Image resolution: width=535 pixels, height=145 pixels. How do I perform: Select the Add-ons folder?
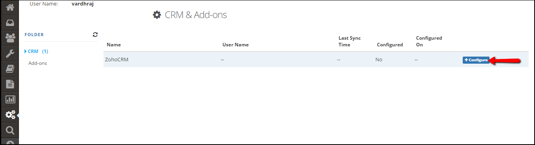pos(38,63)
